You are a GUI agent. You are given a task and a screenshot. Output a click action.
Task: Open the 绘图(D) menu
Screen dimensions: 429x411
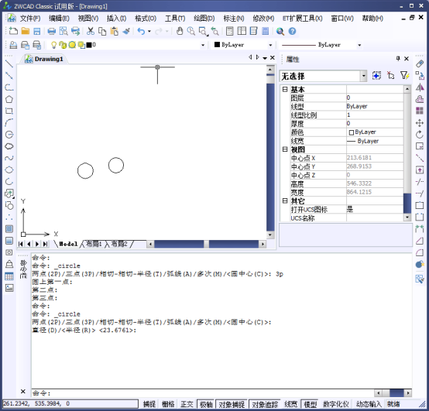tap(204, 19)
